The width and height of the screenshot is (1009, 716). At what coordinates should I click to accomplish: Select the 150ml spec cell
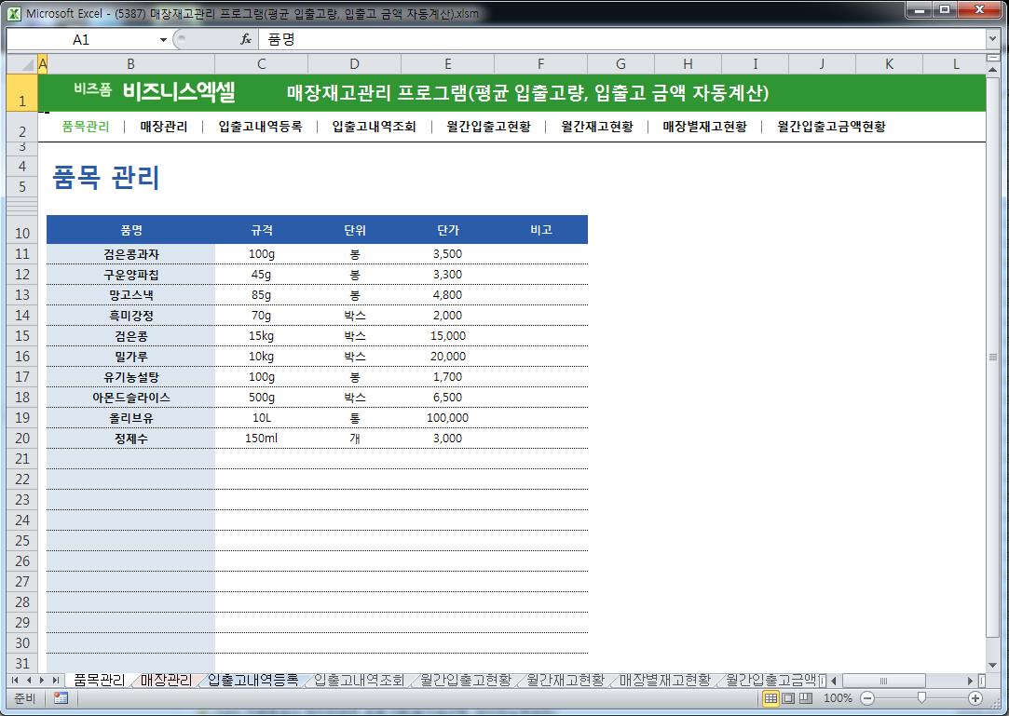(x=261, y=439)
